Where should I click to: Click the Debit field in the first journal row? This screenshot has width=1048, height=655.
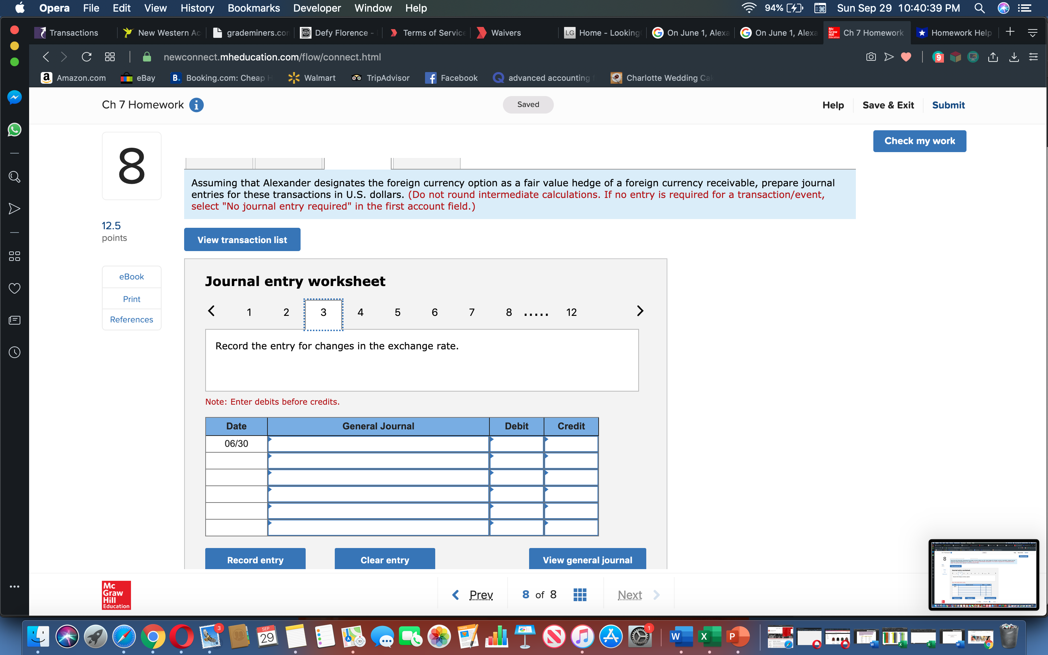516,444
